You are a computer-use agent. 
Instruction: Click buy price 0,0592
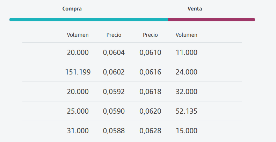tap(114, 92)
